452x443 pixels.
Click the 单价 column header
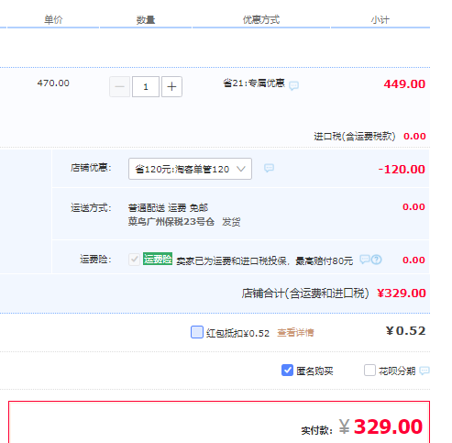point(53,20)
